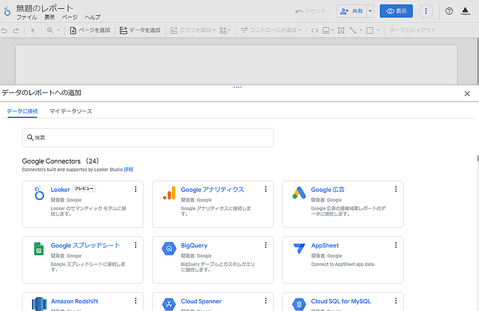Click the connector 検索 search field
479x311 pixels.
coord(148,138)
